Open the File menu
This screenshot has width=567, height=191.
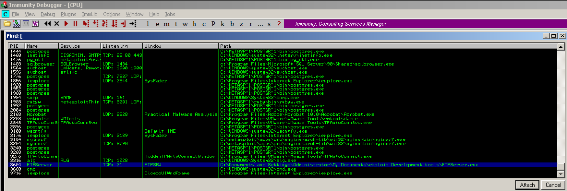click(16, 14)
